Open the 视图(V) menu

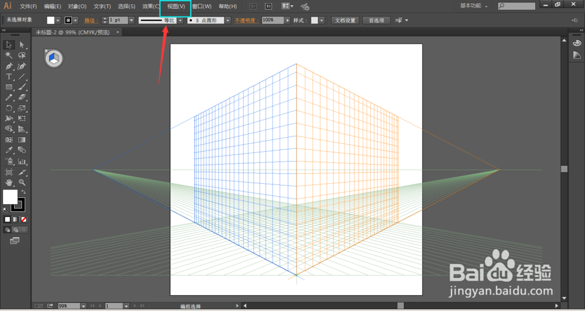tap(176, 6)
